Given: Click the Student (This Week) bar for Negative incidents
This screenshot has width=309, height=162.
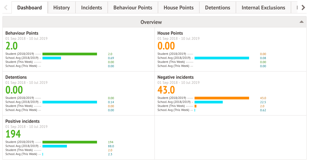Looking at the screenshot, I should (196, 106).
